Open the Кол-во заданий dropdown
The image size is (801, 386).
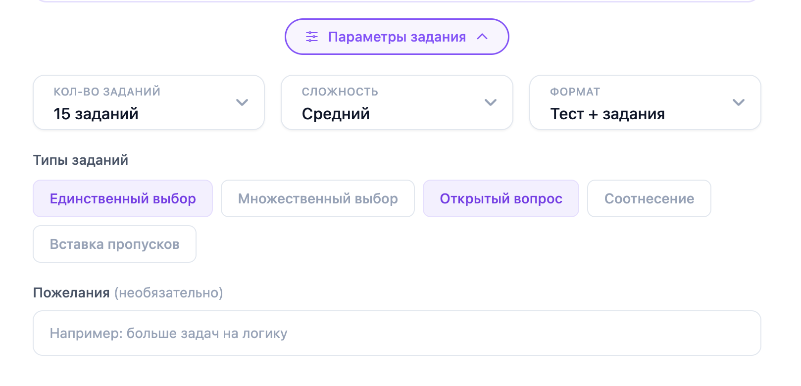(149, 102)
